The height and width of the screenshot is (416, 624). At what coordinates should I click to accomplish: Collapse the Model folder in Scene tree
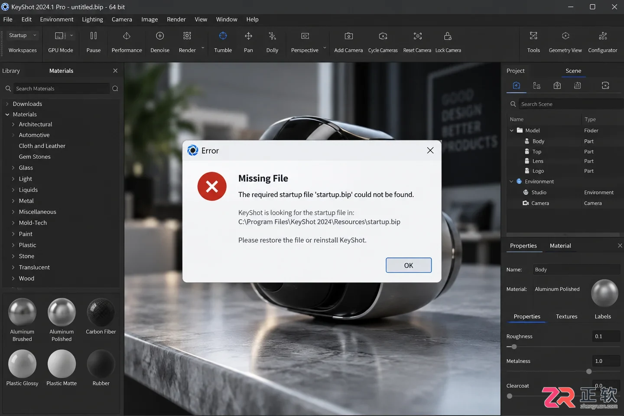click(x=512, y=130)
